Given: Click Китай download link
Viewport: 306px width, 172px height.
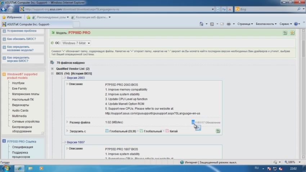Looking at the screenshot, I should [x=174, y=131].
